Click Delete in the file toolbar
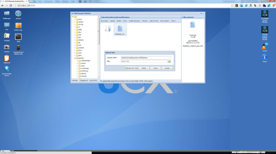This screenshot has height=154, width=276. point(119,21)
